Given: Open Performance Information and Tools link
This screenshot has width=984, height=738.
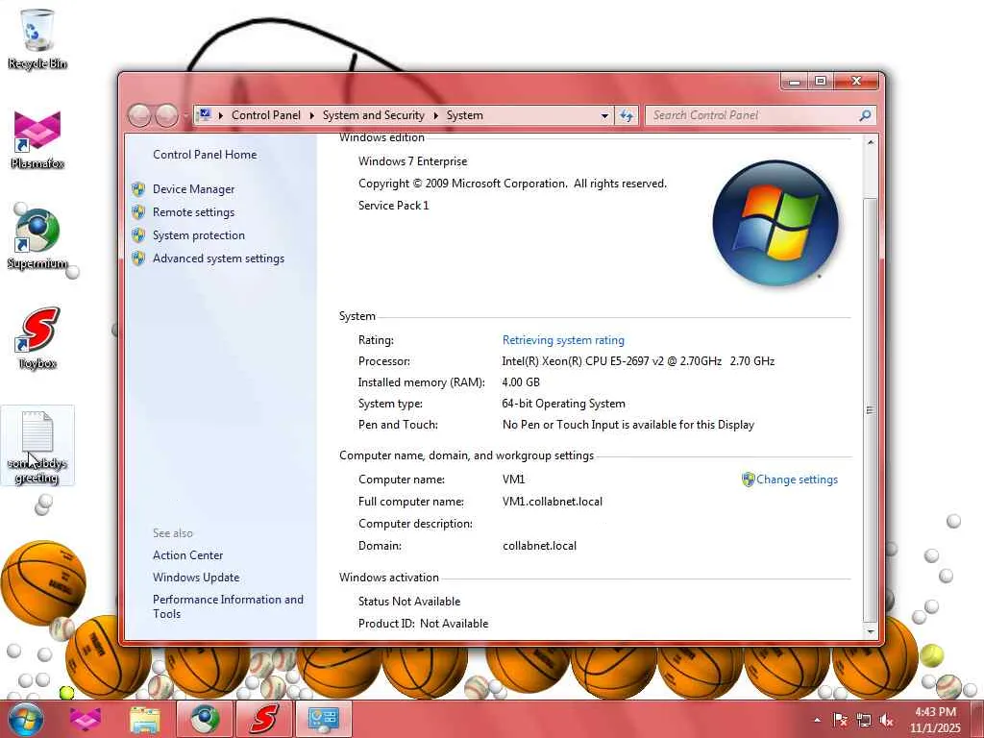Looking at the screenshot, I should click(228, 607).
